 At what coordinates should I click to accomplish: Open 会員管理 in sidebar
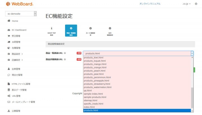point(16,69)
